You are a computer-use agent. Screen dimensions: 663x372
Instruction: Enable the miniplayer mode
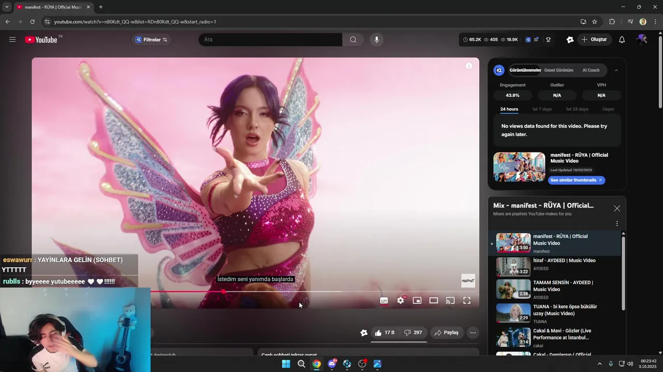point(417,301)
